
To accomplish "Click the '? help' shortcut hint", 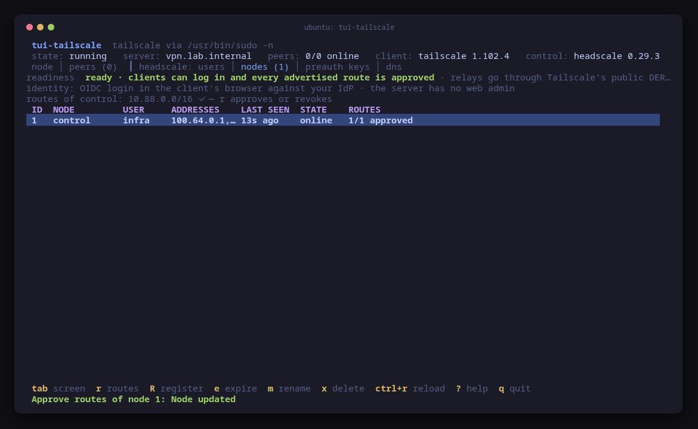I will tap(472, 388).
